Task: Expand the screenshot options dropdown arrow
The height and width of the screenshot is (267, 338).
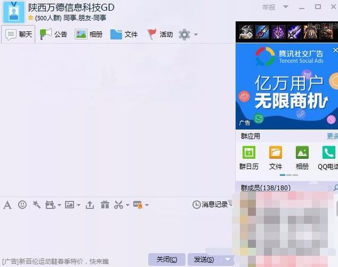Action: click(127, 205)
